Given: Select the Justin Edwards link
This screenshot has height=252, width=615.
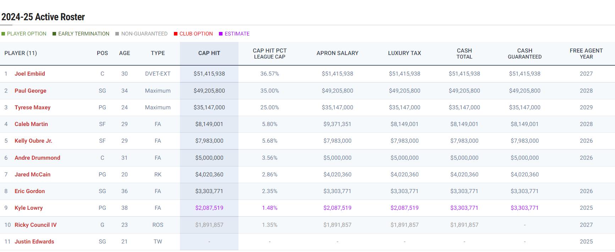Looking at the screenshot, I should point(34,241).
